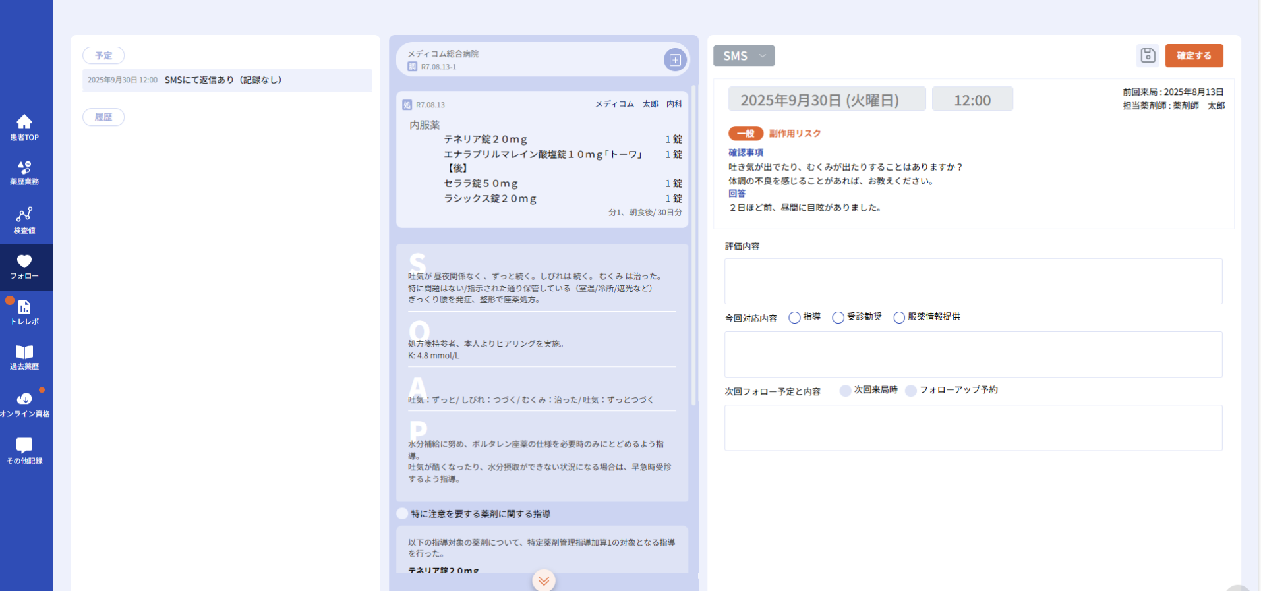Screen dimensions: 1261x591
Task: Click the 確定する button
Action: (1194, 55)
